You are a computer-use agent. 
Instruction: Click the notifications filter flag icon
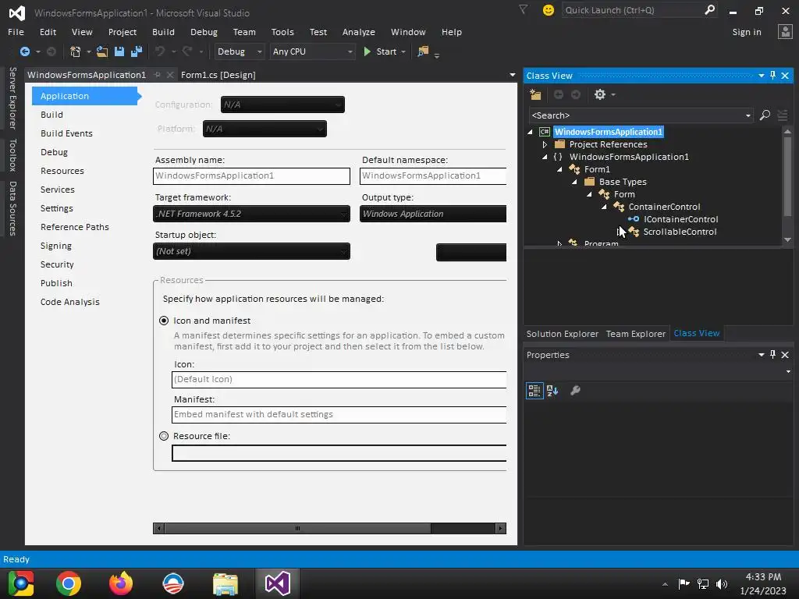[524, 9]
